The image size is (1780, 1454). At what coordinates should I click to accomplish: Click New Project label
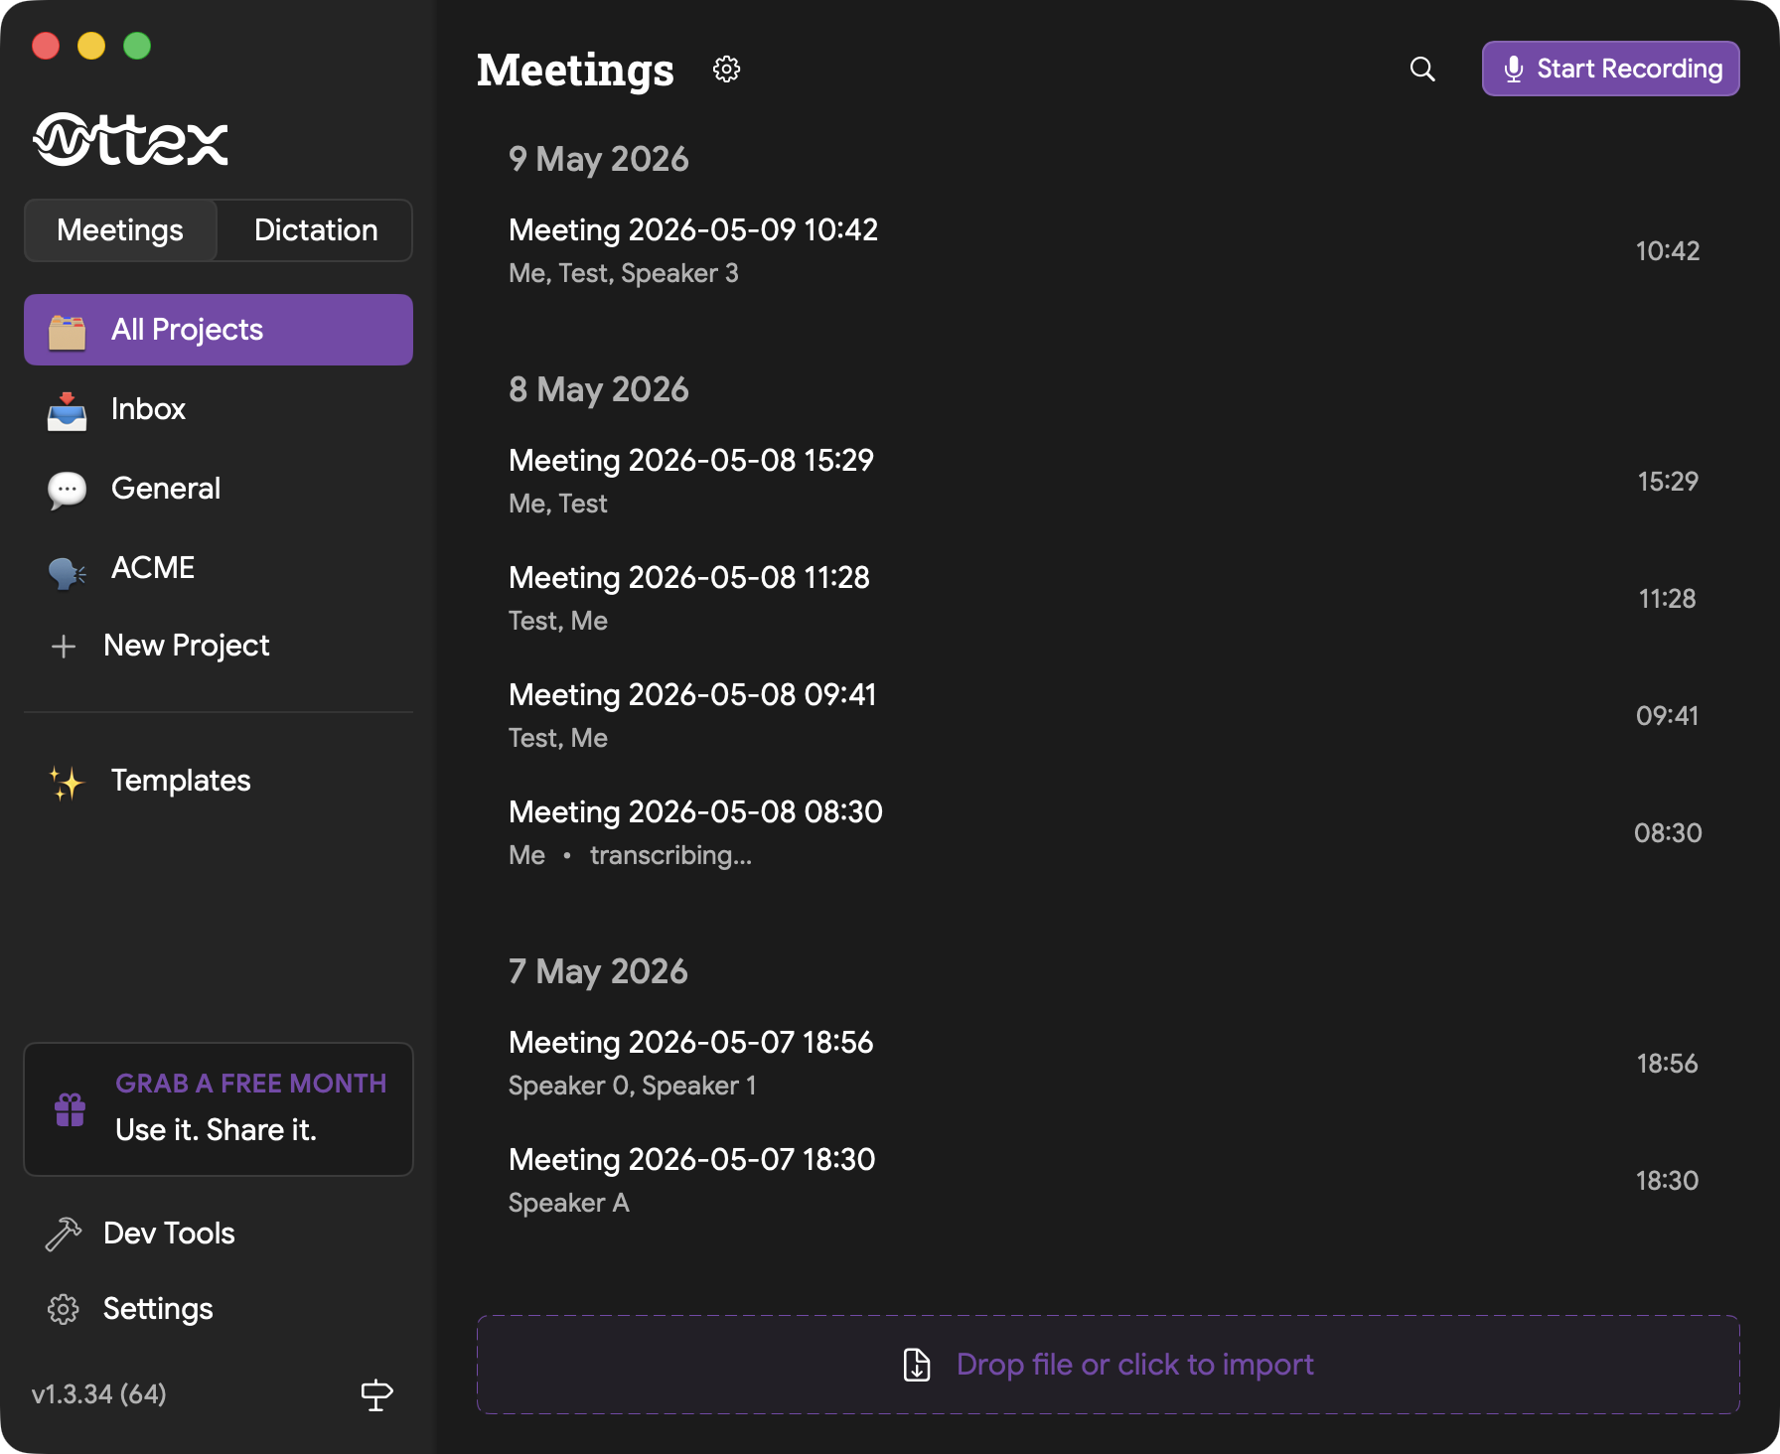pyautogui.click(x=187, y=646)
